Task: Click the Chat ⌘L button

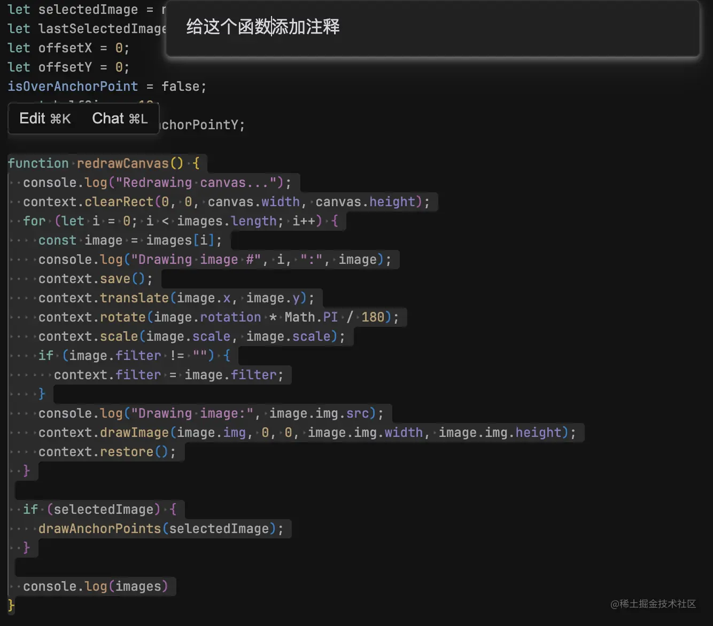Action: [120, 119]
